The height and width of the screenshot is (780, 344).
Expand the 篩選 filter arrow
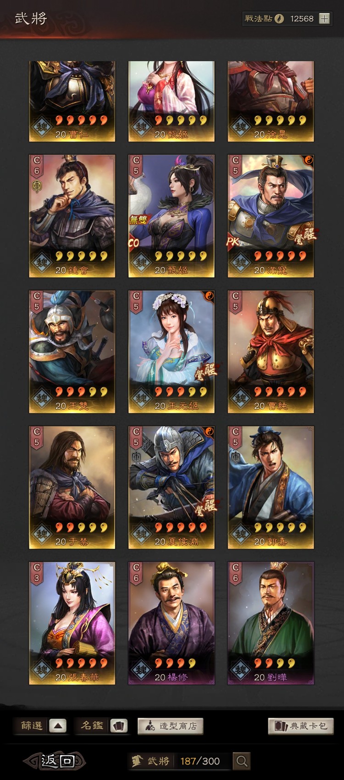click(58, 726)
